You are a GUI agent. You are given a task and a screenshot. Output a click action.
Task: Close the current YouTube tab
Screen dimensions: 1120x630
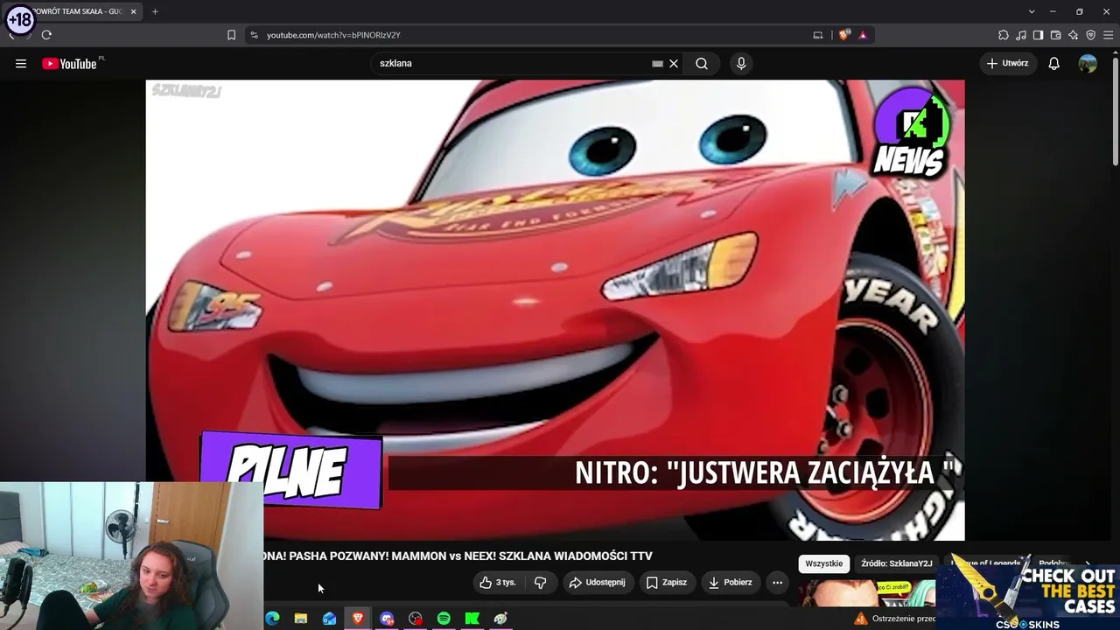(133, 11)
